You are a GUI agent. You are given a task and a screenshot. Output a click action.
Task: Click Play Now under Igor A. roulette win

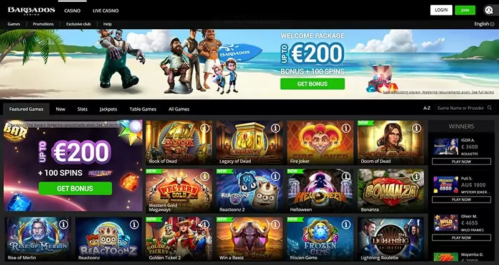pos(461,161)
